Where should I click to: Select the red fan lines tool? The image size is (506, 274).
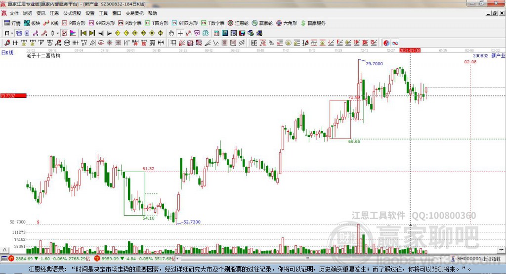182,43
